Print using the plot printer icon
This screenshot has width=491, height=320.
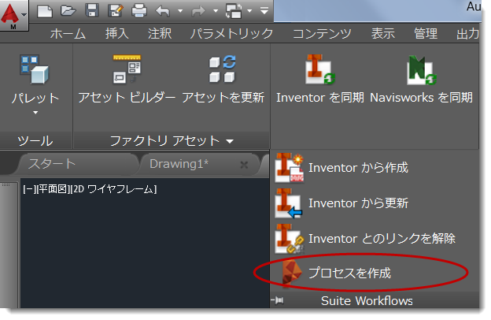click(139, 11)
